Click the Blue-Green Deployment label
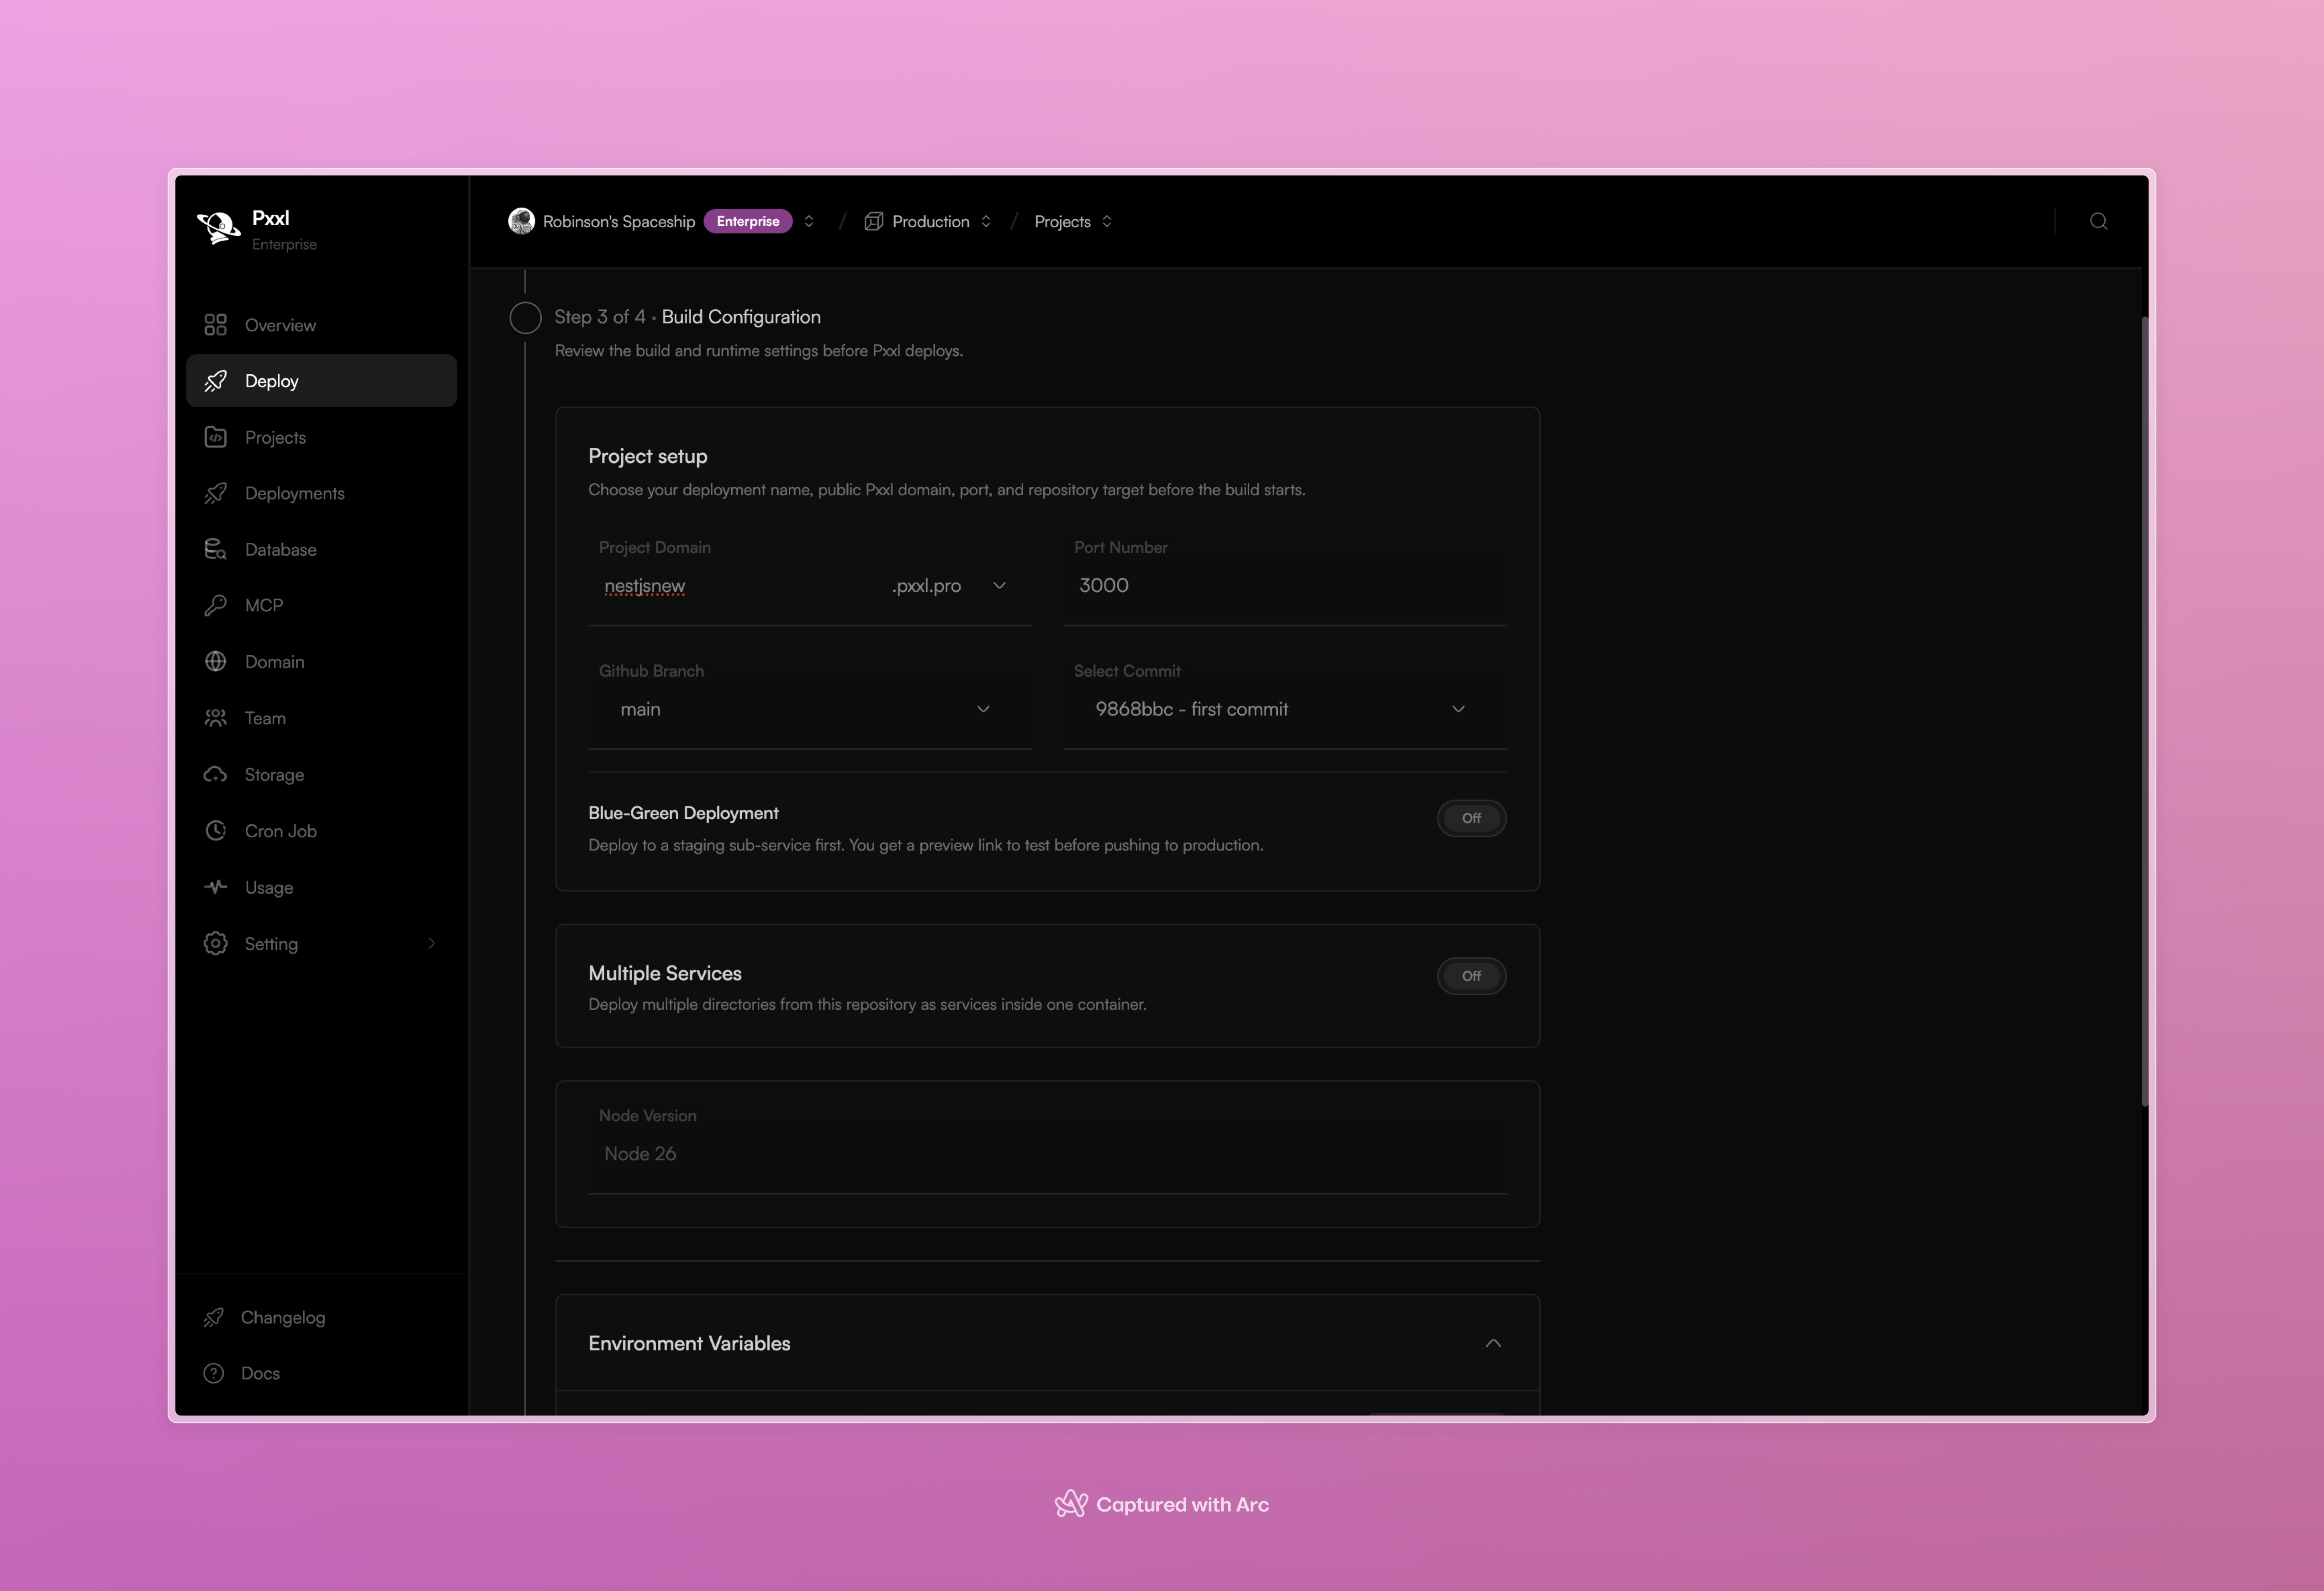This screenshot has width=2324, height=1591. [683, 813]
